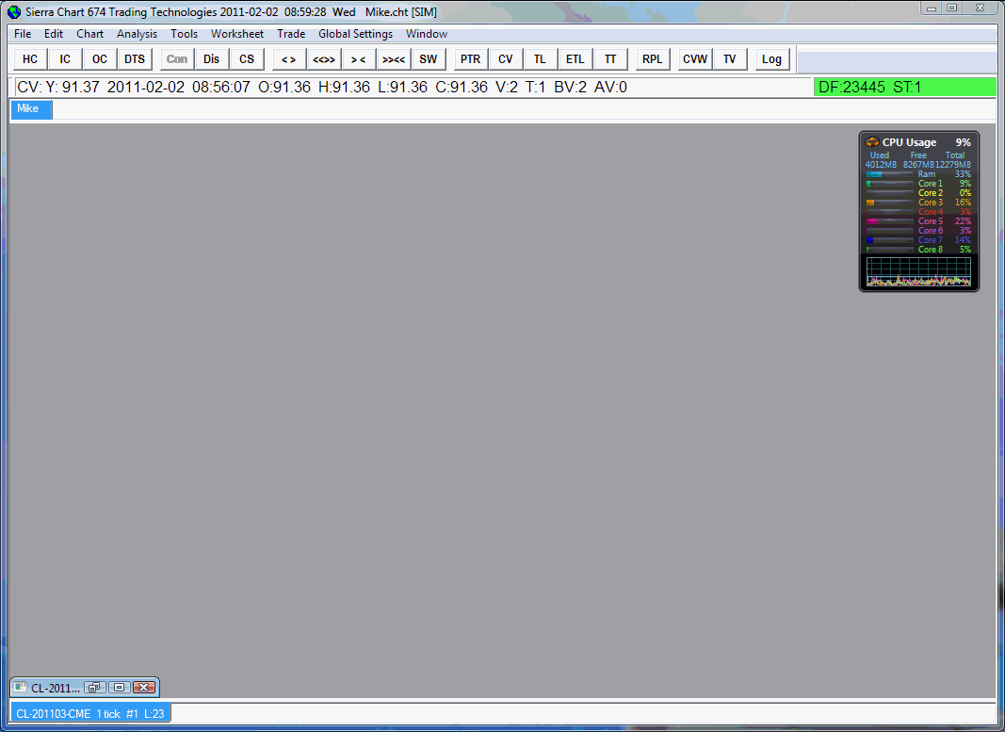Open the Chart menu
Image resolution: width=1005 pixels, height=732 pixels.
coord(89,34)
